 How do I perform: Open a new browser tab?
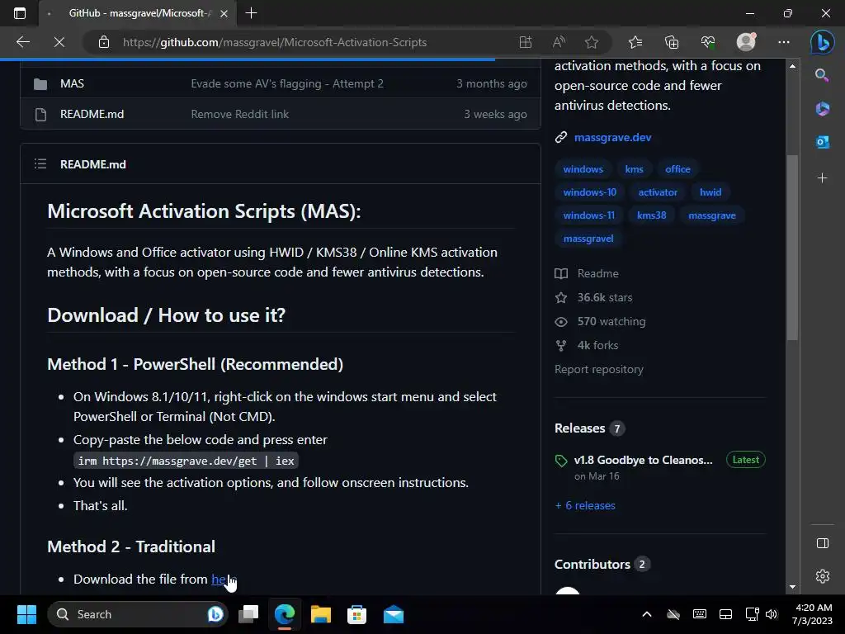coord(251,13)
